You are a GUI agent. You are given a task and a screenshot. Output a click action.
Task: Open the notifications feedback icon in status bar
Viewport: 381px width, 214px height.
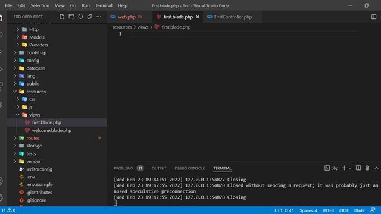[373, 210]
